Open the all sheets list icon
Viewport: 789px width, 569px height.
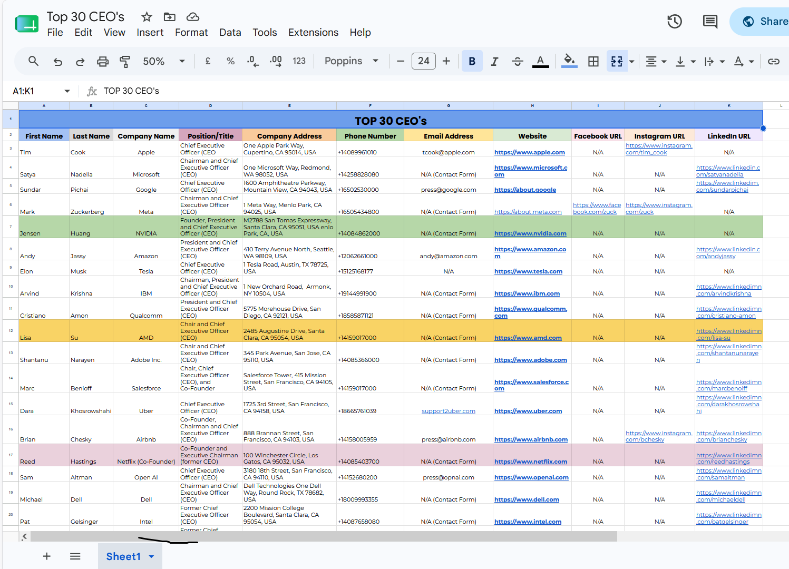(x=75, y=556)
